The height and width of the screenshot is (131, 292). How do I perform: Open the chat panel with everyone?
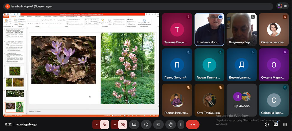[276, 124]
